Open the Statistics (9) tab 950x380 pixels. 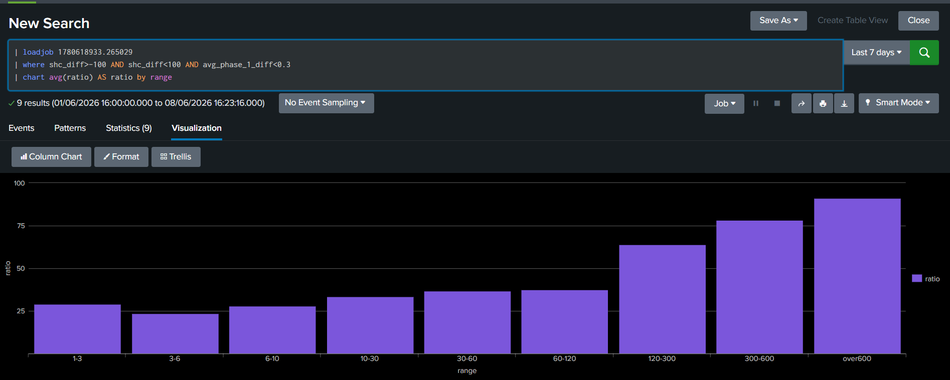pyautogui.click(x=129, y=128)
